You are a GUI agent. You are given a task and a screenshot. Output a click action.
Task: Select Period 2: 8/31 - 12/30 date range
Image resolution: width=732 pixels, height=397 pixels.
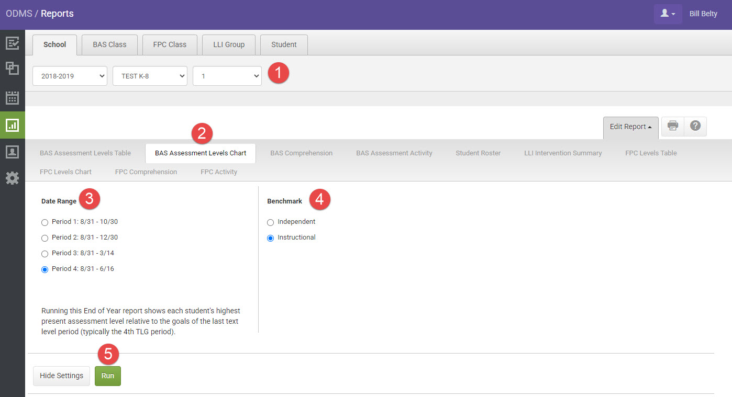(45, 237)
